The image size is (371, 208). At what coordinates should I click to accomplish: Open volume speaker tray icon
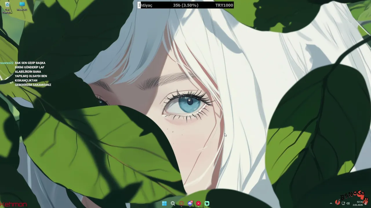point(348,203)
